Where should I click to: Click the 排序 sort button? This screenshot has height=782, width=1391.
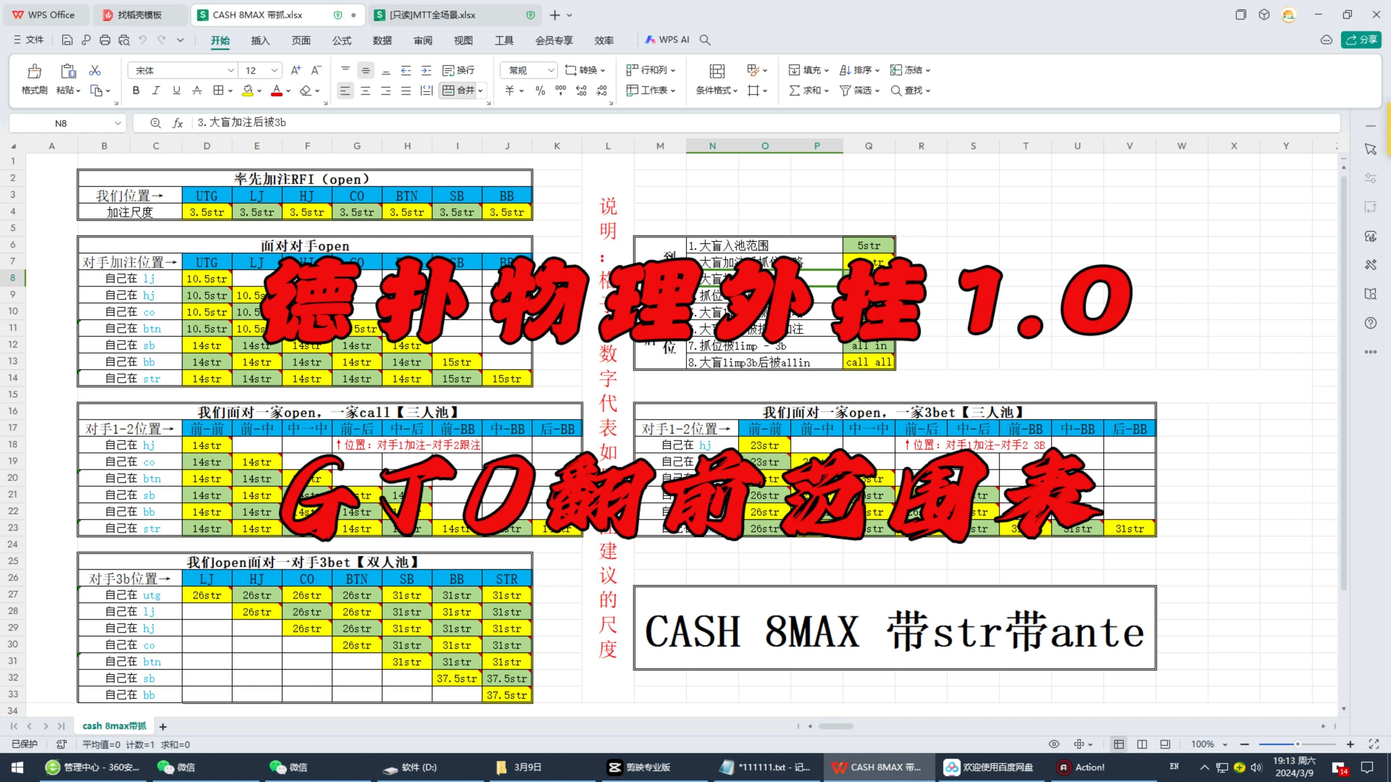860,70
